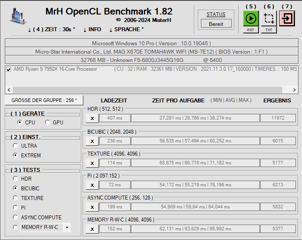The width and height of the screenshot is (302, 240).
Task: Click the device list horizontal scrollbar thumb
Action: click(147, 90)
